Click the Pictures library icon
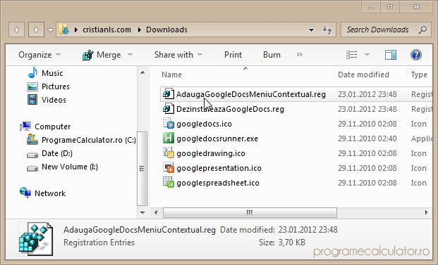Screen dimensions: 438x265 click(32, 87)
